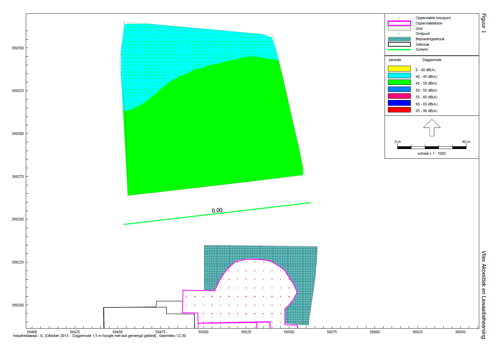Click the green Scherm legend line

click(x=399, y=50)
